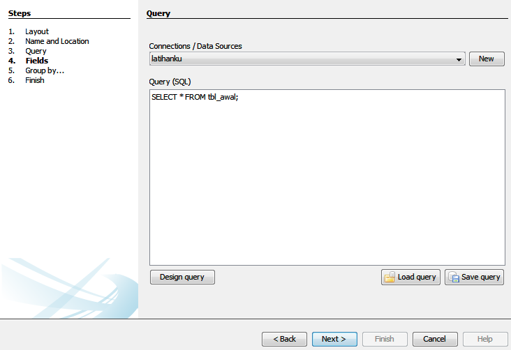Click the SELECT * FROM tbl_awal; query text

[x=195, y=97]
